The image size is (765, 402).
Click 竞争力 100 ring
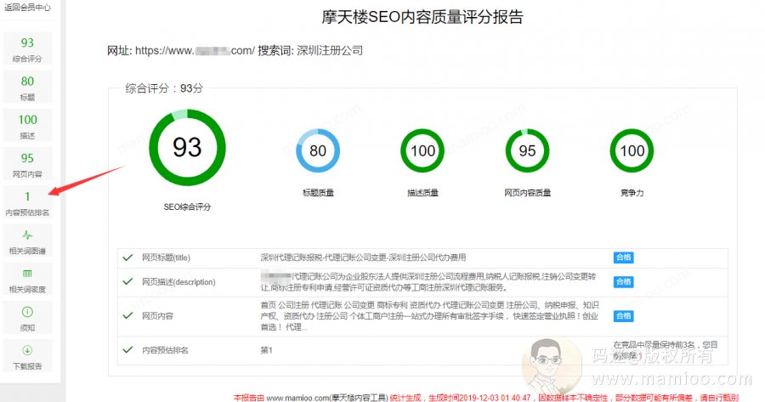pos(632,151)
